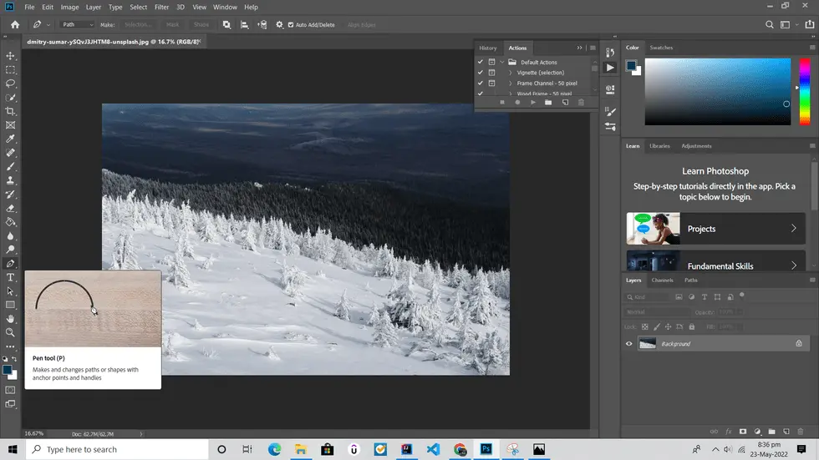Click the foreground color swatch in Color panel
Screen dimensions: 819x460
[x=631, y=67]
